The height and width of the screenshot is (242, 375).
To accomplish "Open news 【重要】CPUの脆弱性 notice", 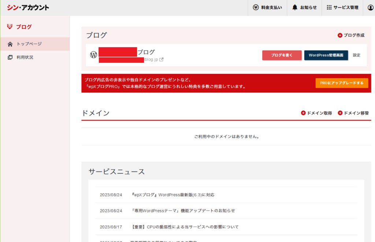I will pyautogui.click(x=185, y=227).
